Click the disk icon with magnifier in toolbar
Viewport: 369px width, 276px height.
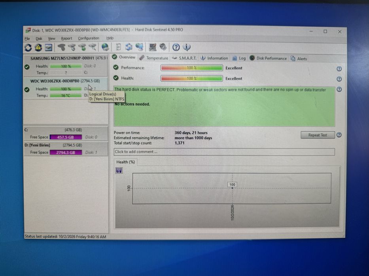tap(93, 47)
